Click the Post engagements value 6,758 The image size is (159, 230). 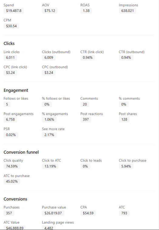[x=10, y=119]
